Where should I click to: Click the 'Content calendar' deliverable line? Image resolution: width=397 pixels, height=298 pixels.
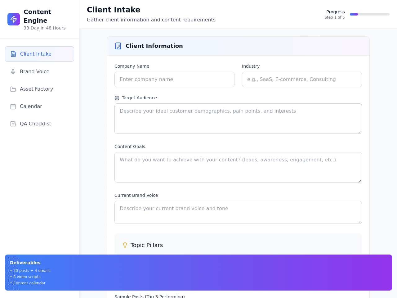(x=28, y=283)
